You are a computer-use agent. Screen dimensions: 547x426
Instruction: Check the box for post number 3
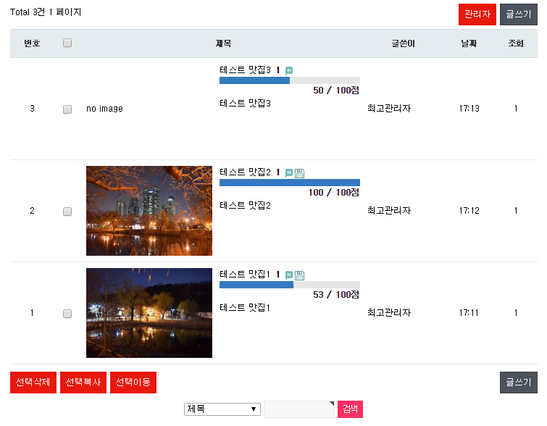pos(67,109)
